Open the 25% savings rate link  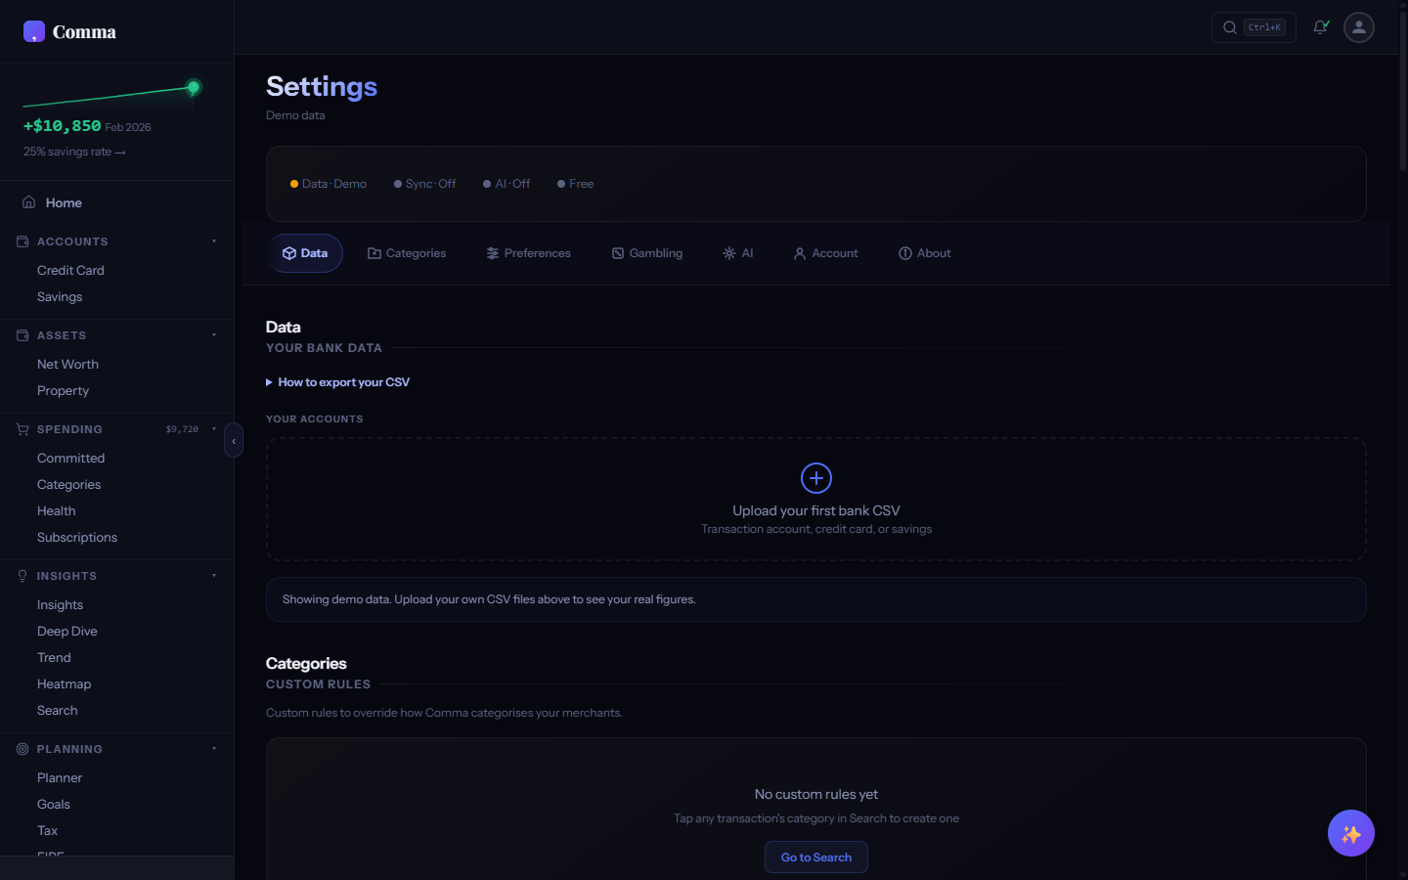[x=73, y=152]
